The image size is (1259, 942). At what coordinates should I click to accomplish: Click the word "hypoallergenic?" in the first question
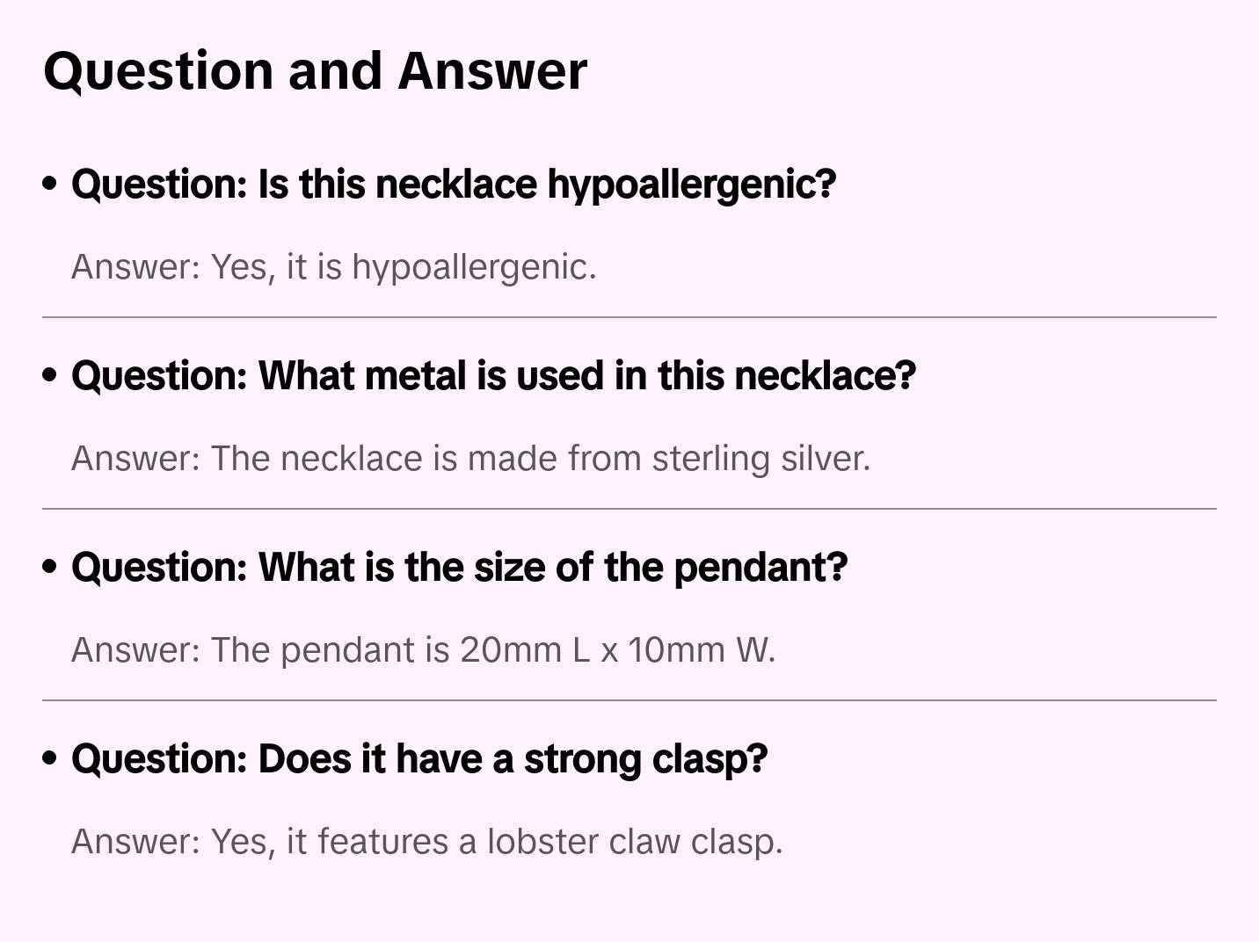[691, 185]
